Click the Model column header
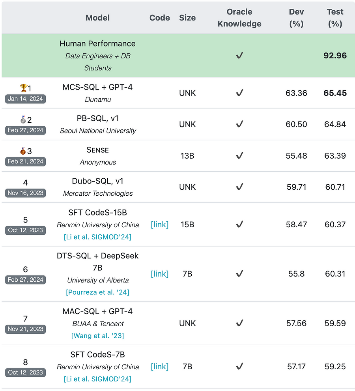The width and height of the screenshot is (355, 391). click(x=97, y=18)
